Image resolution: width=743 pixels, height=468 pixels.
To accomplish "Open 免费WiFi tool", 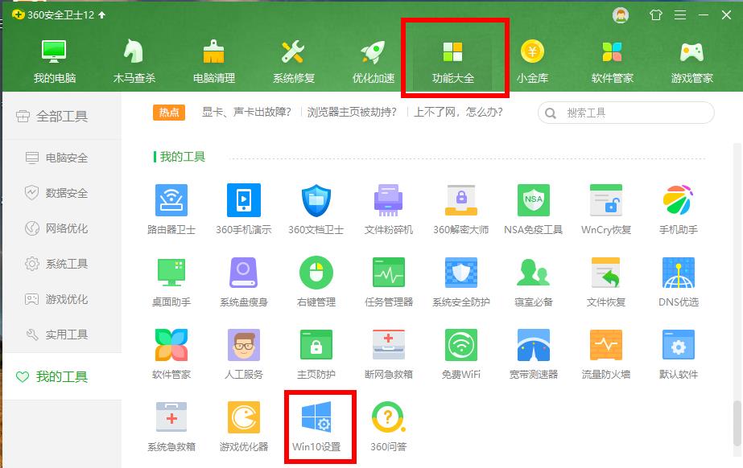I will coord(461,354).
